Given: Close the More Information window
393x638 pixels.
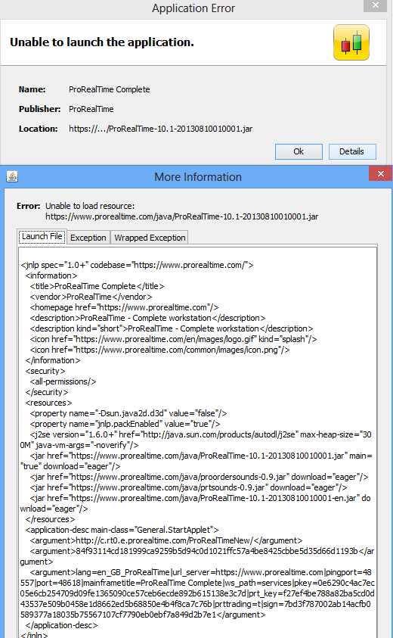Looking at the screenshot, I should tap(380, 174).
